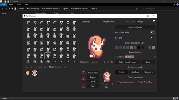
Task: Open the Costume category tab
Action: pos(59,67)
